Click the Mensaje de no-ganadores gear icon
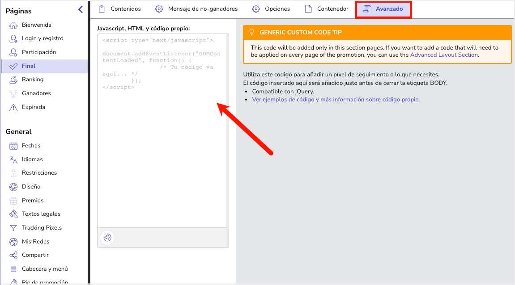This screenshot has width=515, height=285. pyautogui.click(x=159, y=9)
